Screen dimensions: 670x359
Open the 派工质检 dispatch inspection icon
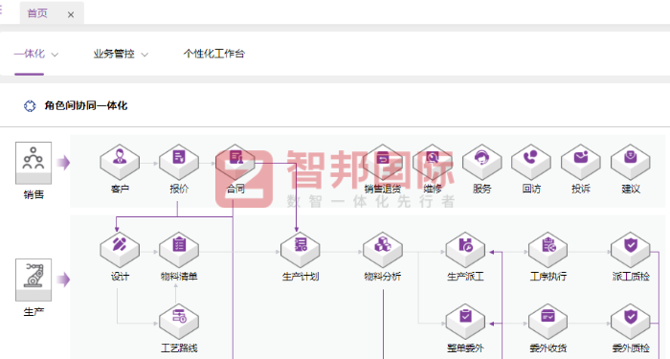coord(630,250)
